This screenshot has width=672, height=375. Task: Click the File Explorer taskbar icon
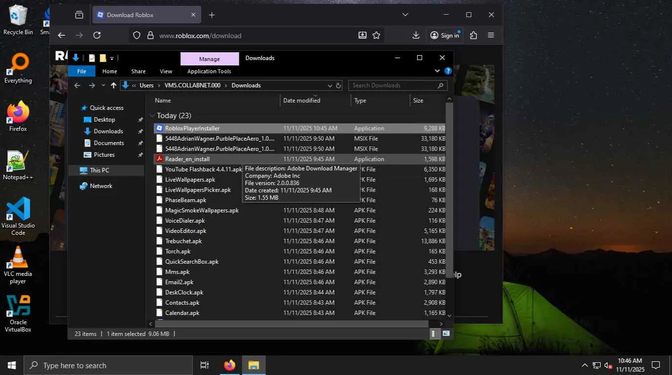[253, 365]
